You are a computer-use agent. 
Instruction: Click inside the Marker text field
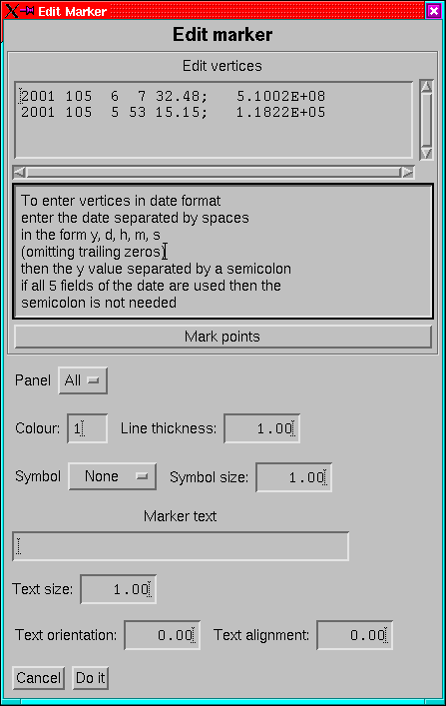pos(181,546)
